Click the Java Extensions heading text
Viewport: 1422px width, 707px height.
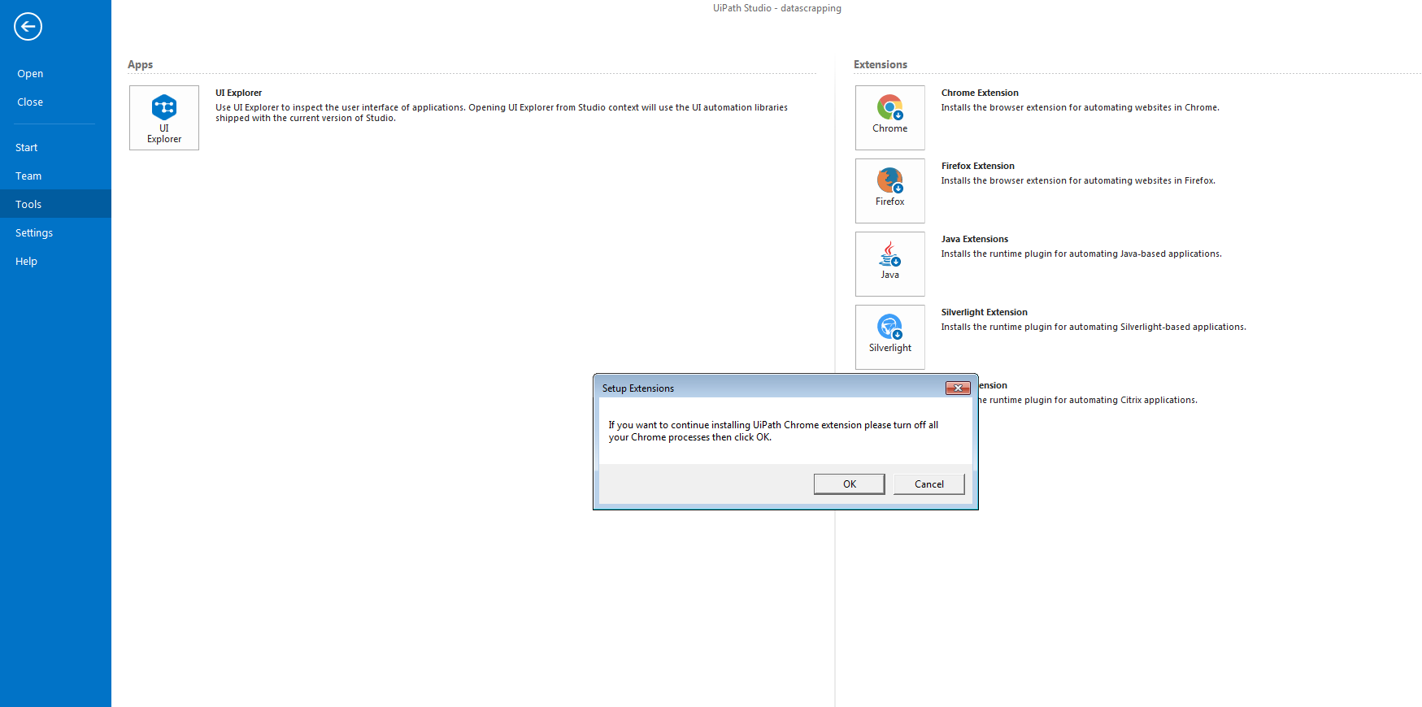click(x=975, y=239)
